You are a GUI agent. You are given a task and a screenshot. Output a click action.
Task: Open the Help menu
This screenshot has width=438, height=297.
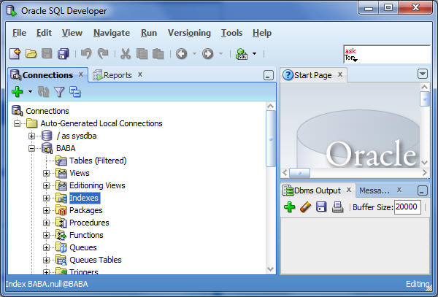coord(262,33)
